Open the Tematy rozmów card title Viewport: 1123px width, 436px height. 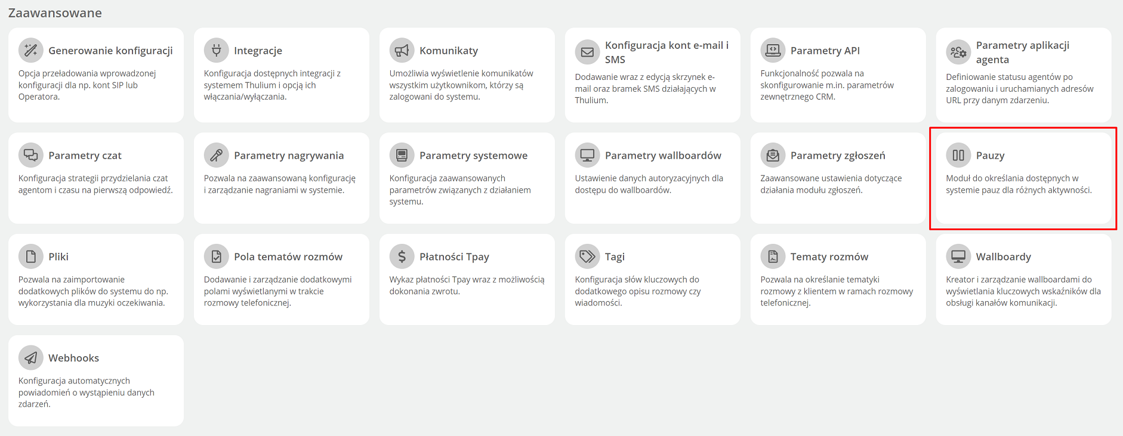829,257
